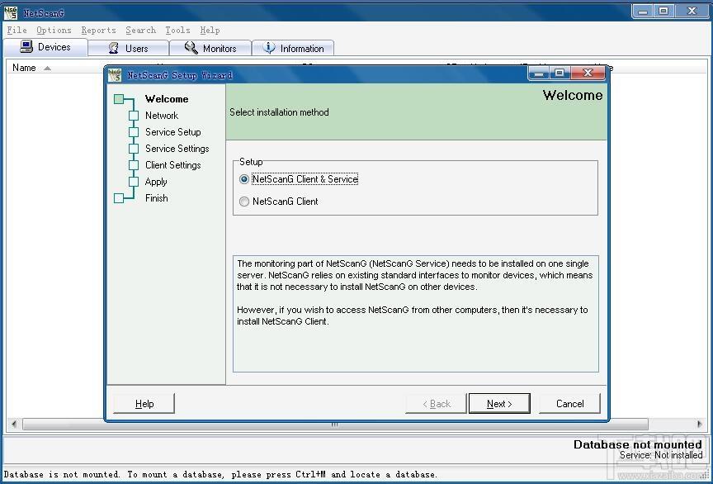Viewport: 713px width, 484px height.
Task: Open the Reports menu
Action: 99,30
